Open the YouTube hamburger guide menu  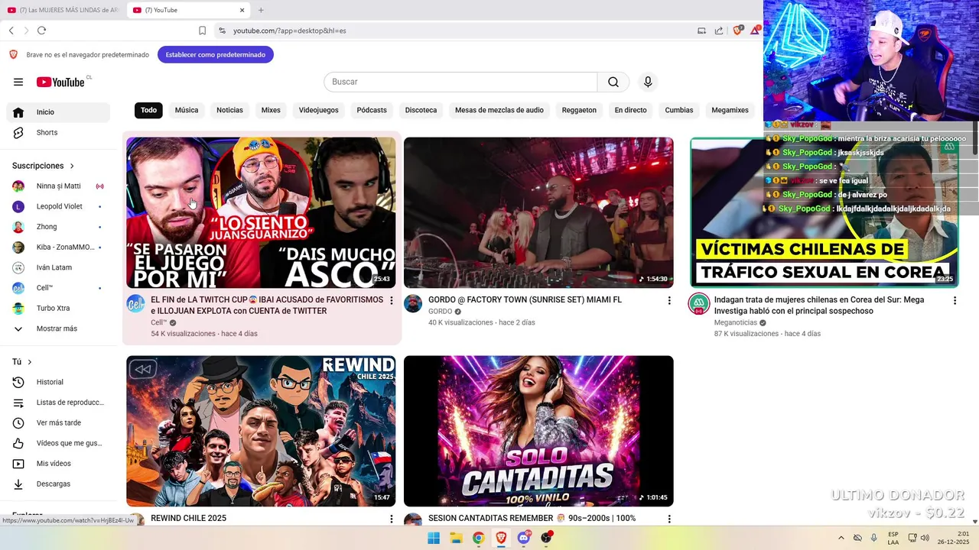coord(18,82)
